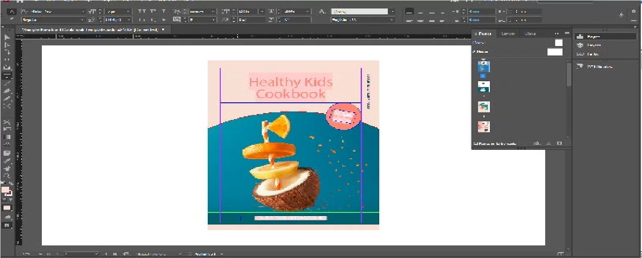
Task: Open tracking dropdown
Action: (213, 20)
